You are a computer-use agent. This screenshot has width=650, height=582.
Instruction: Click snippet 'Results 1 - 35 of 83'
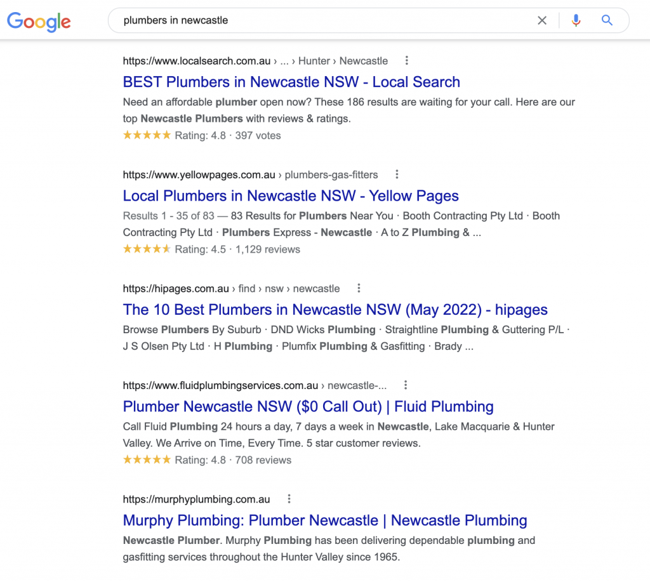point(168,216)
